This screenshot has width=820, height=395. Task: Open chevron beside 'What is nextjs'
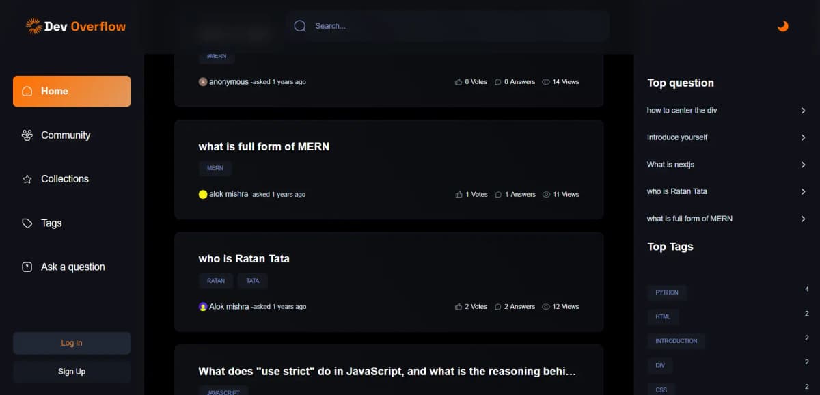pyautogui.click(x=803, y=165)
